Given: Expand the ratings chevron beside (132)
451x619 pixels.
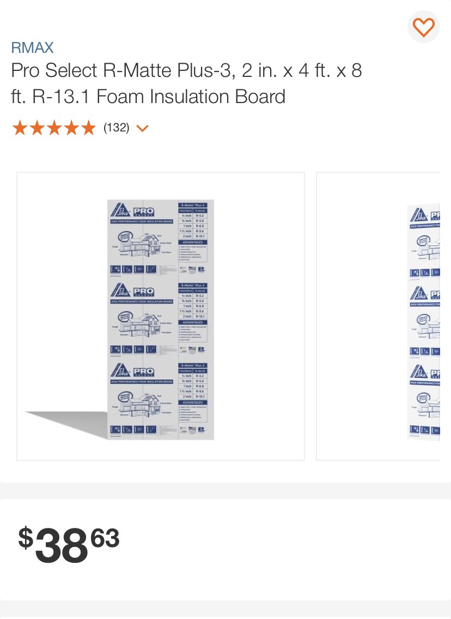Looking at the screenshot, I should (142, 128).
